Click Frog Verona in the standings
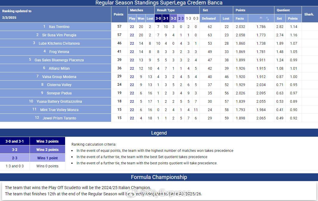 coord(59,52)
